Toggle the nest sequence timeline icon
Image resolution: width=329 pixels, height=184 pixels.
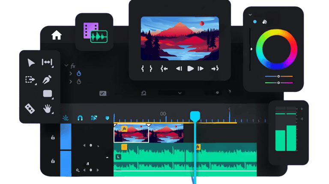tap(66, 118)
